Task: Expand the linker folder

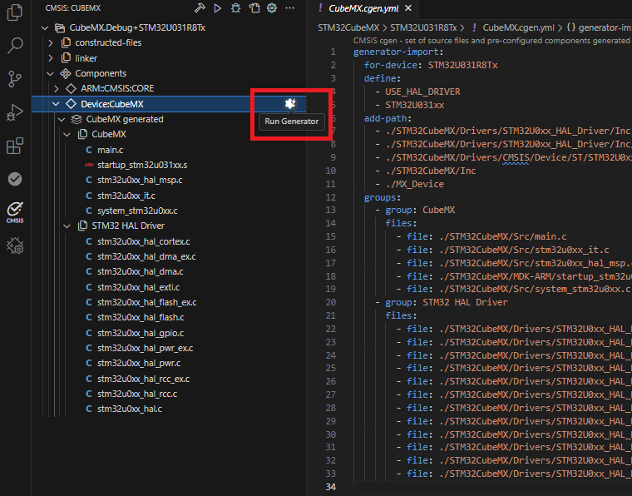Action: pos(52,58)
